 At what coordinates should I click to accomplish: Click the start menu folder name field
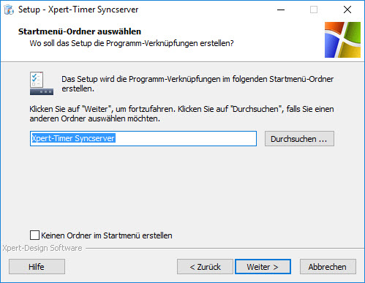[x=143, y=138]
